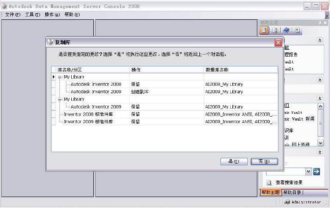Click the blue book icon in help toolbar
The image size is (330, 208).
click(286, 30)
